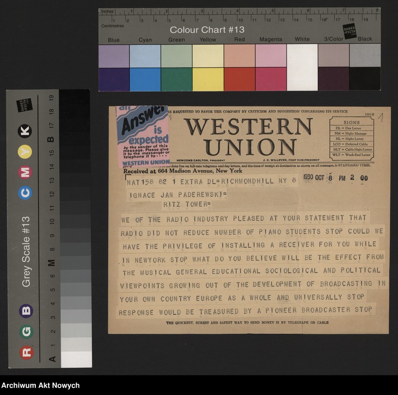Screen dimensions: 398x395
Task: Click the 'Centimetres' ruler label
Action: [113, 26]
